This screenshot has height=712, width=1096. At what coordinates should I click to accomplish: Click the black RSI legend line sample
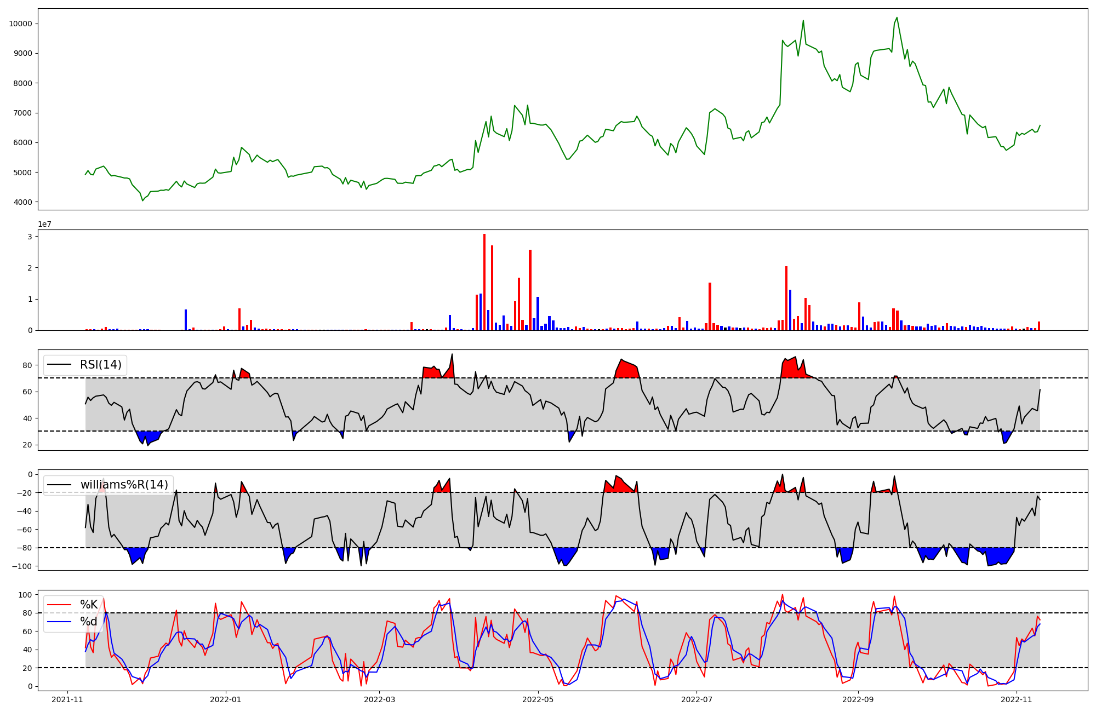[x=60, y=365]
